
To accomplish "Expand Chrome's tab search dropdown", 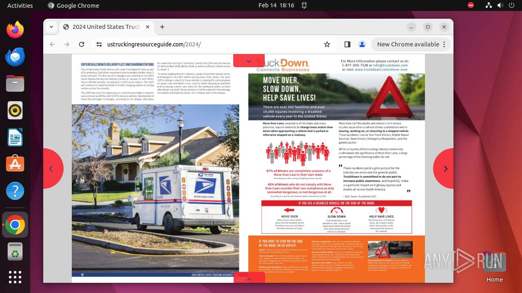I will click(51, 27).
